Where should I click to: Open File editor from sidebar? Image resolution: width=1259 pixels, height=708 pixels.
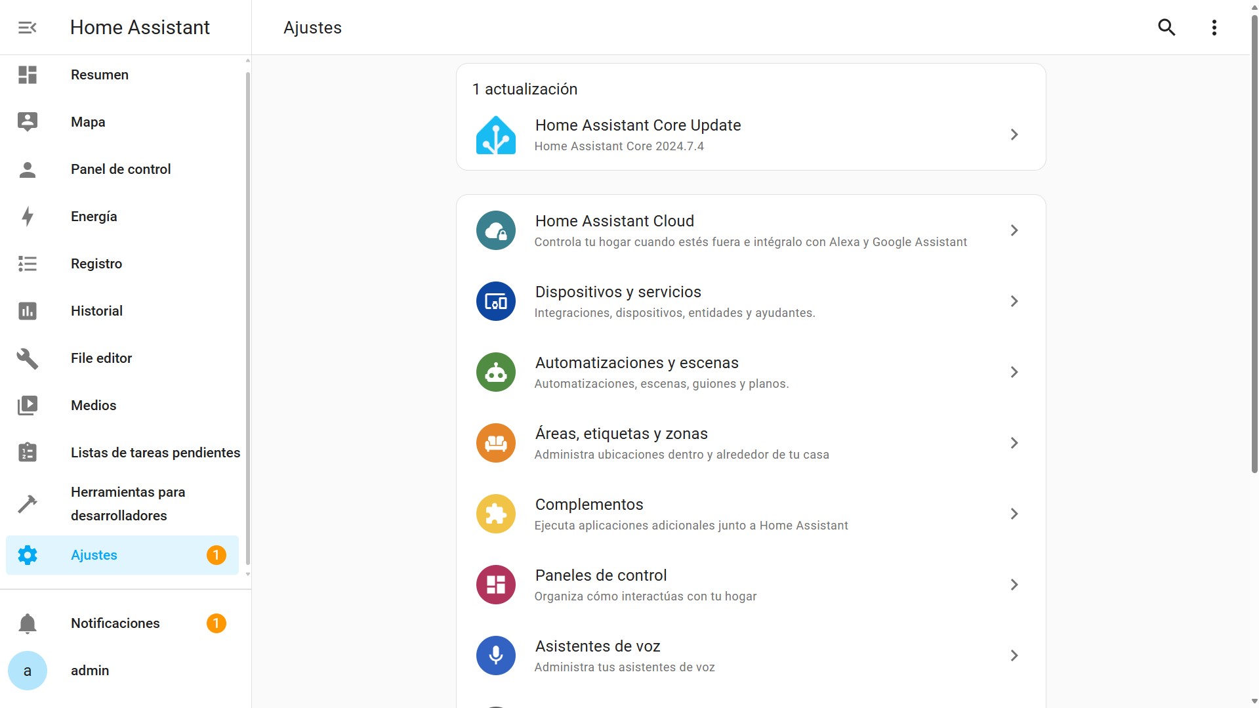tap(102, 358)
